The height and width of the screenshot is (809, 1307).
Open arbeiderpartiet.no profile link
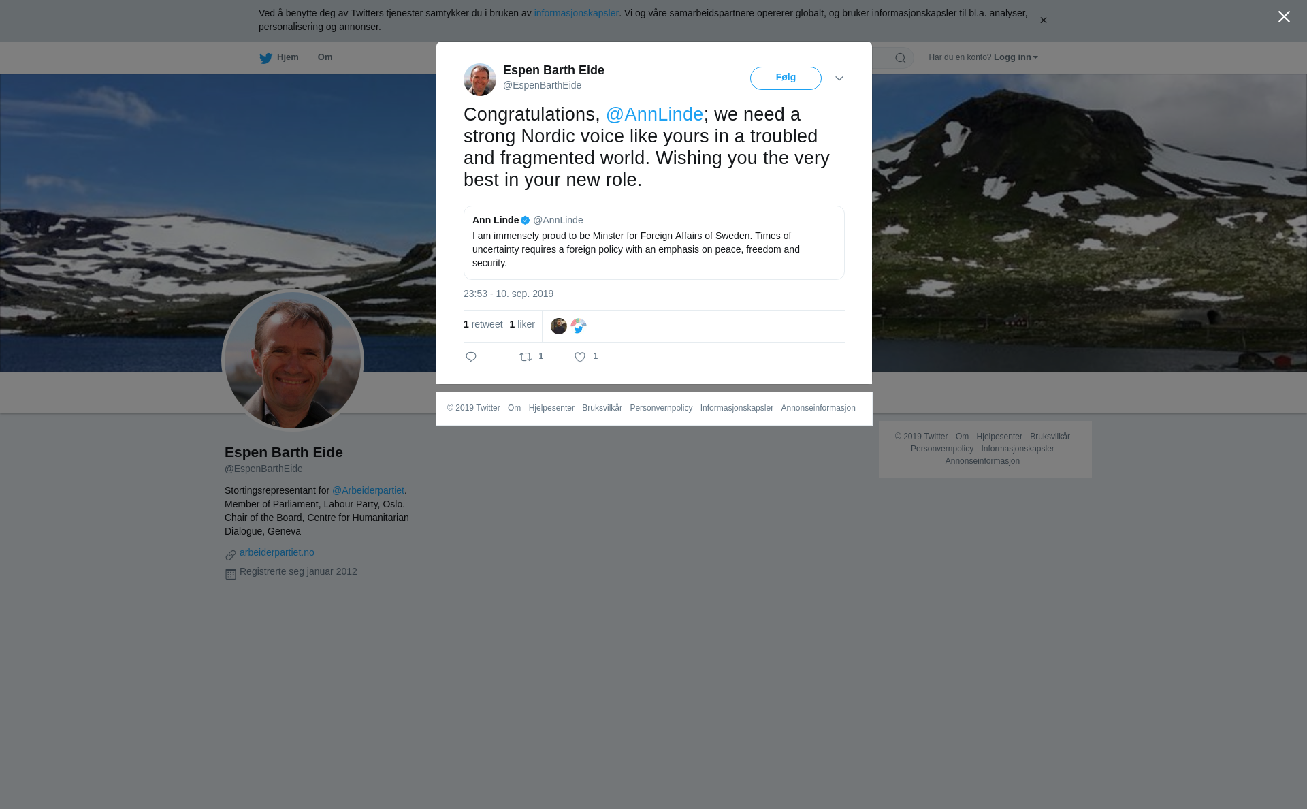click(x=277, y=552)
